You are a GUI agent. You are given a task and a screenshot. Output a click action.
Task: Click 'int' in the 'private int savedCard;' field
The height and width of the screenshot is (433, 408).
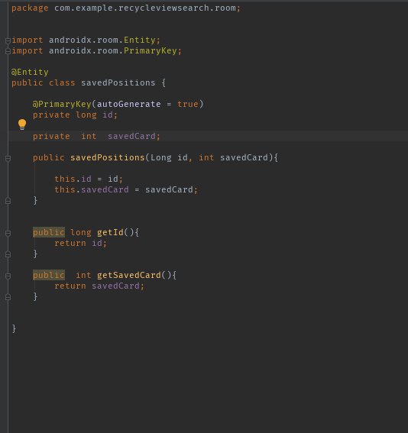[89, 136]
